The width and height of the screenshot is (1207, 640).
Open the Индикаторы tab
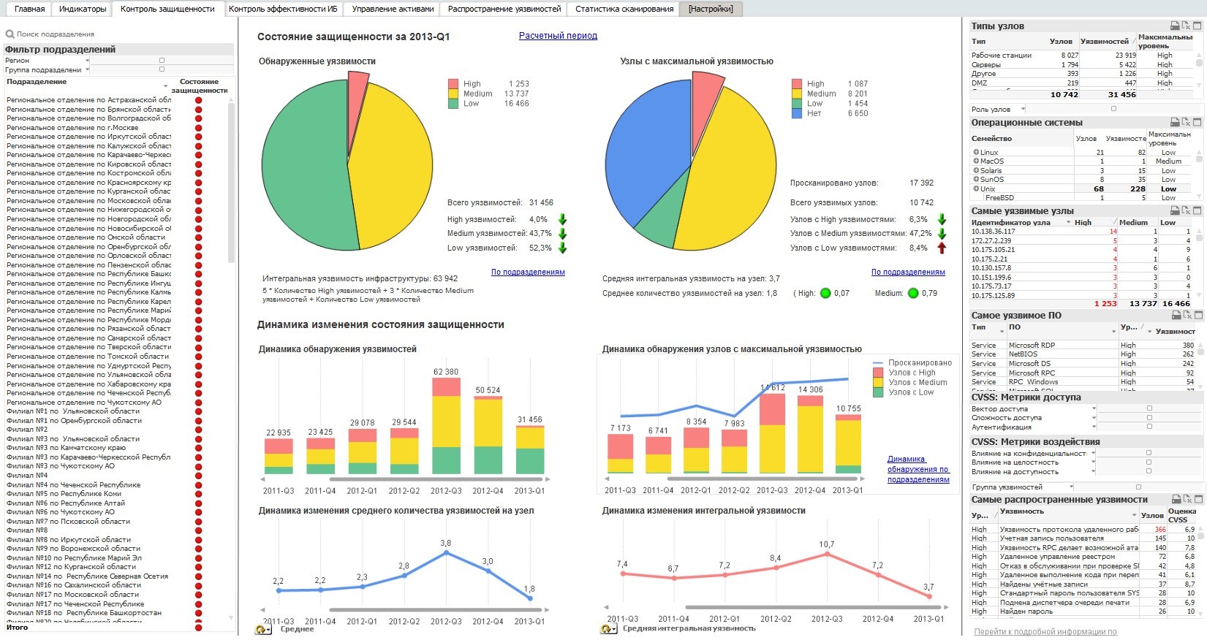click(x=83, y=9)
